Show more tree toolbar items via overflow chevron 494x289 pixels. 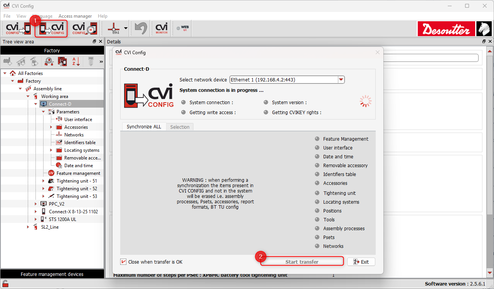point(101,61)
